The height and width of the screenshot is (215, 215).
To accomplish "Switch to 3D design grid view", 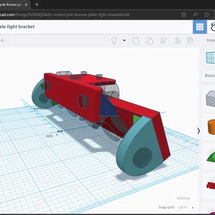I will coord(200,27).
